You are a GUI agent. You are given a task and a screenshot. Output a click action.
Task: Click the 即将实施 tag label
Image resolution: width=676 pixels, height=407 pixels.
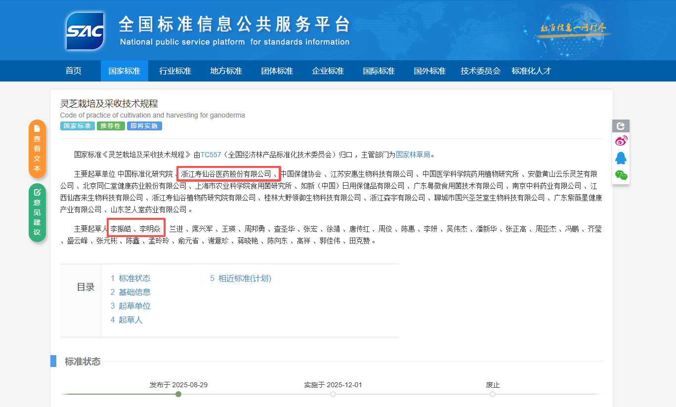tap(144, 126)
